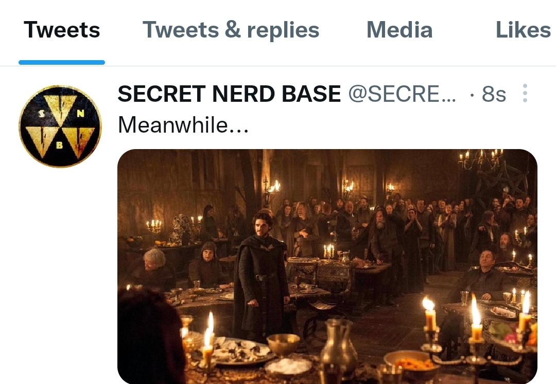
Task: Click the chandelier at the photo's top right
Action: [481, 160]
